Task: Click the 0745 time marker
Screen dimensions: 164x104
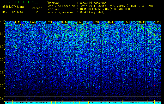Action: click(x=80, y=22)
